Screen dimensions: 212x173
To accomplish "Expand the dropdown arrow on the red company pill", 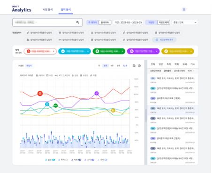I will (x=53, y=51).
